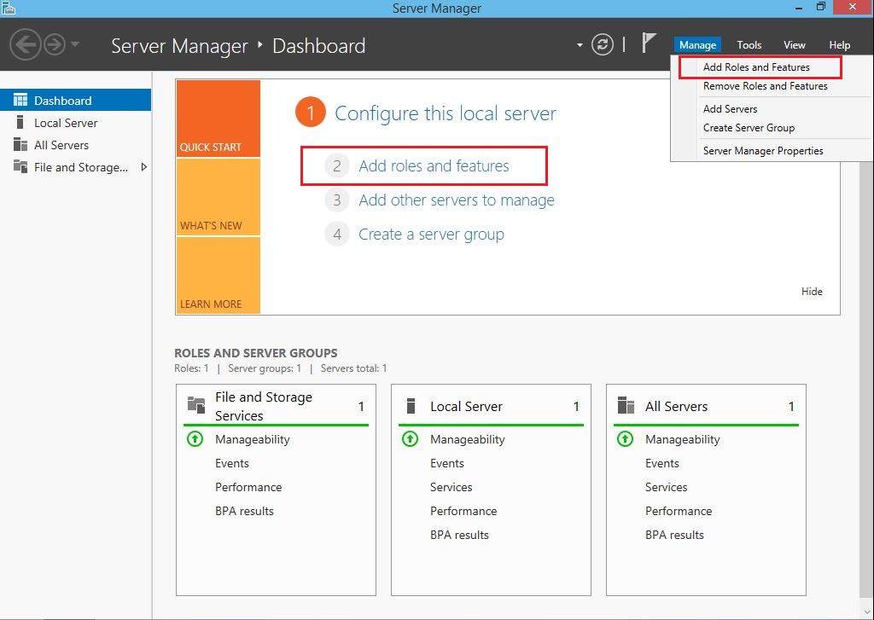This screenshot has width=874, height=620.
Task: Click the Manageability status icon under All Servers
Action: 624,439
